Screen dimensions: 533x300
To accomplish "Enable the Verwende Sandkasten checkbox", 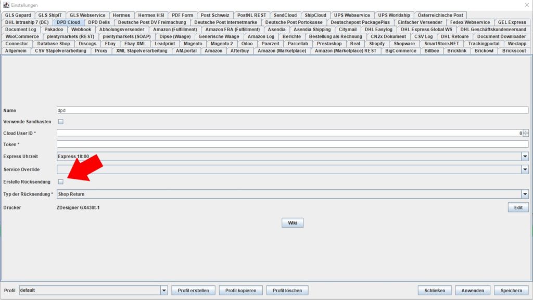I will [61, 122].
